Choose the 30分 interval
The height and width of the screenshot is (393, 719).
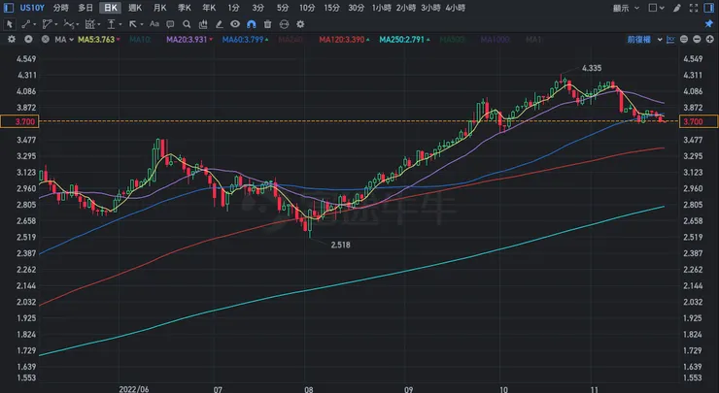click(x=357, y=8)
